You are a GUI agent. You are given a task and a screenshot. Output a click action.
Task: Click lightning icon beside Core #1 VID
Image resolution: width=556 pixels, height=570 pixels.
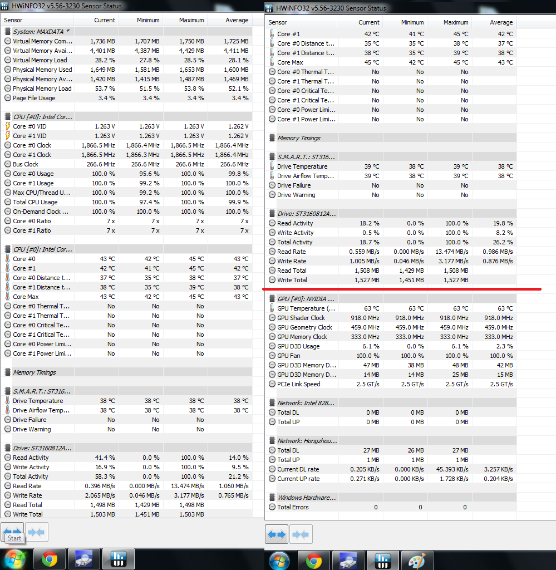pos(8,136)
